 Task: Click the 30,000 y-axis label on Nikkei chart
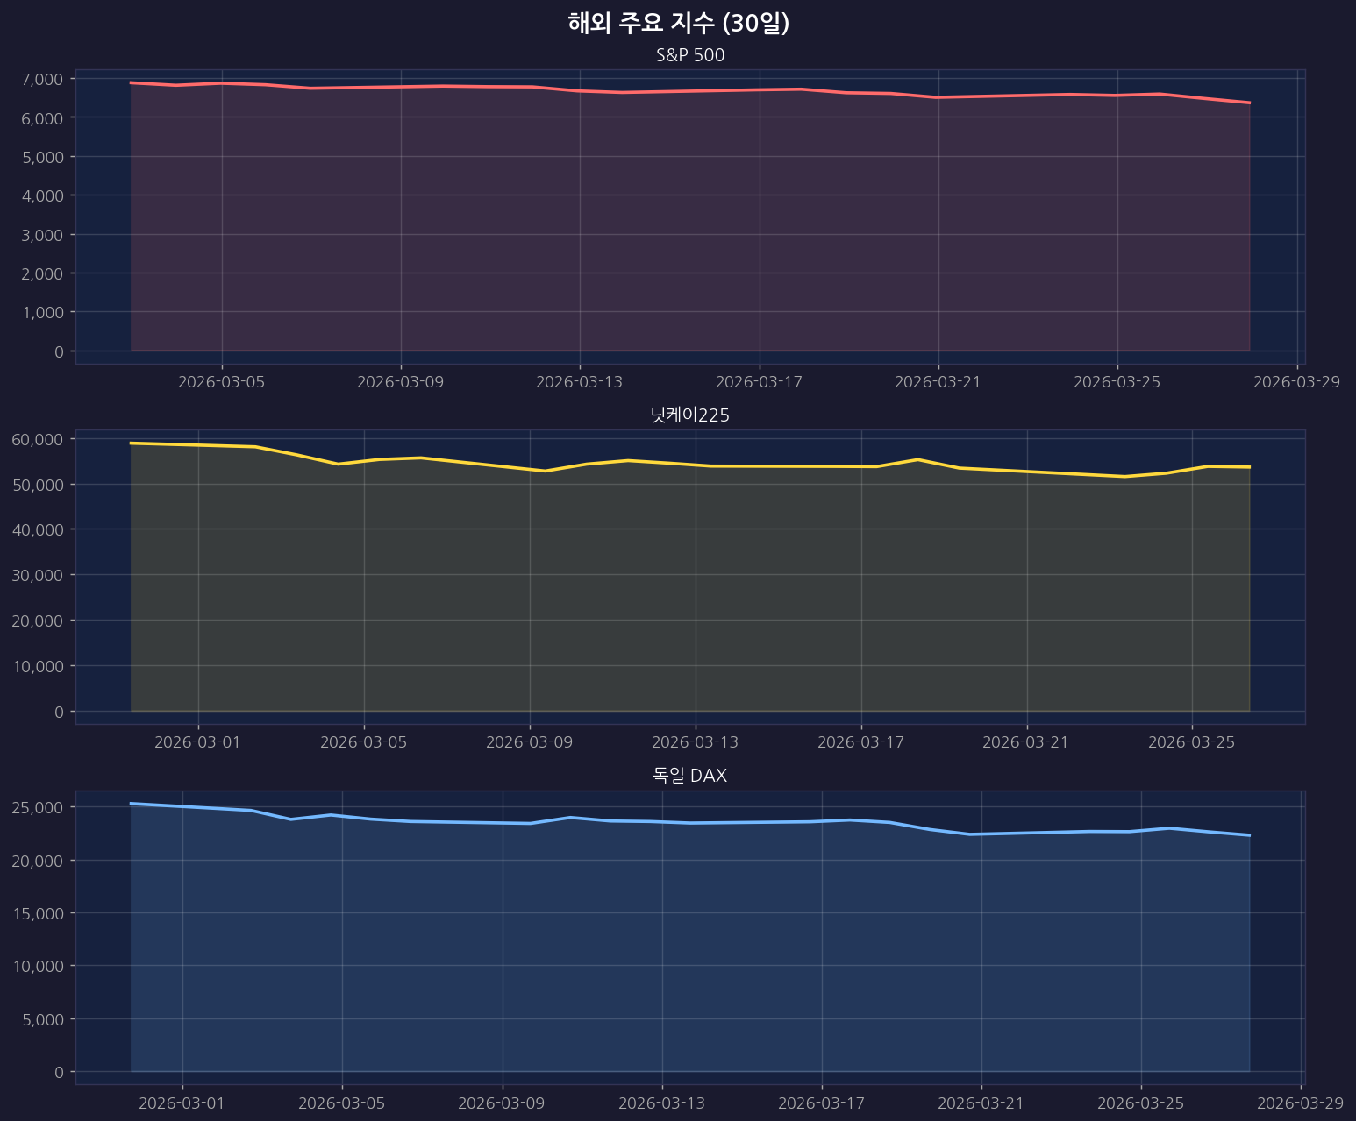[x=39, y=576]
